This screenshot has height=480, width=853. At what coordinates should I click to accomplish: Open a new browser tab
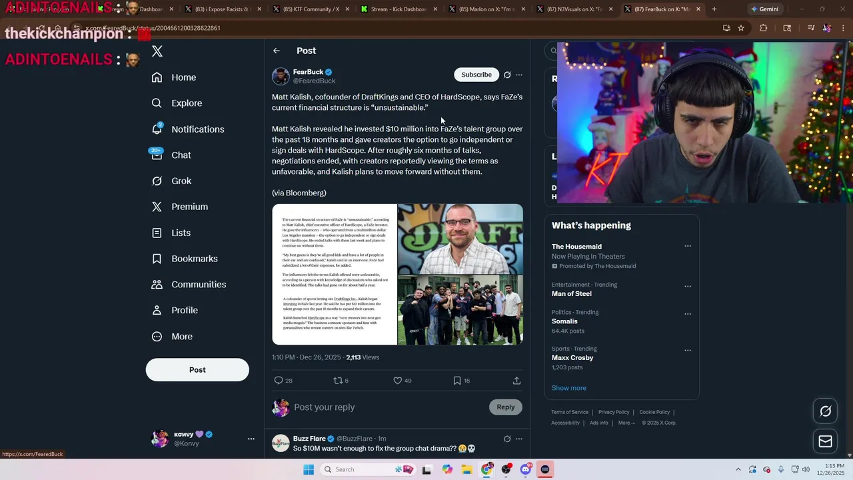pyautogui.click(x=714, y=9)
